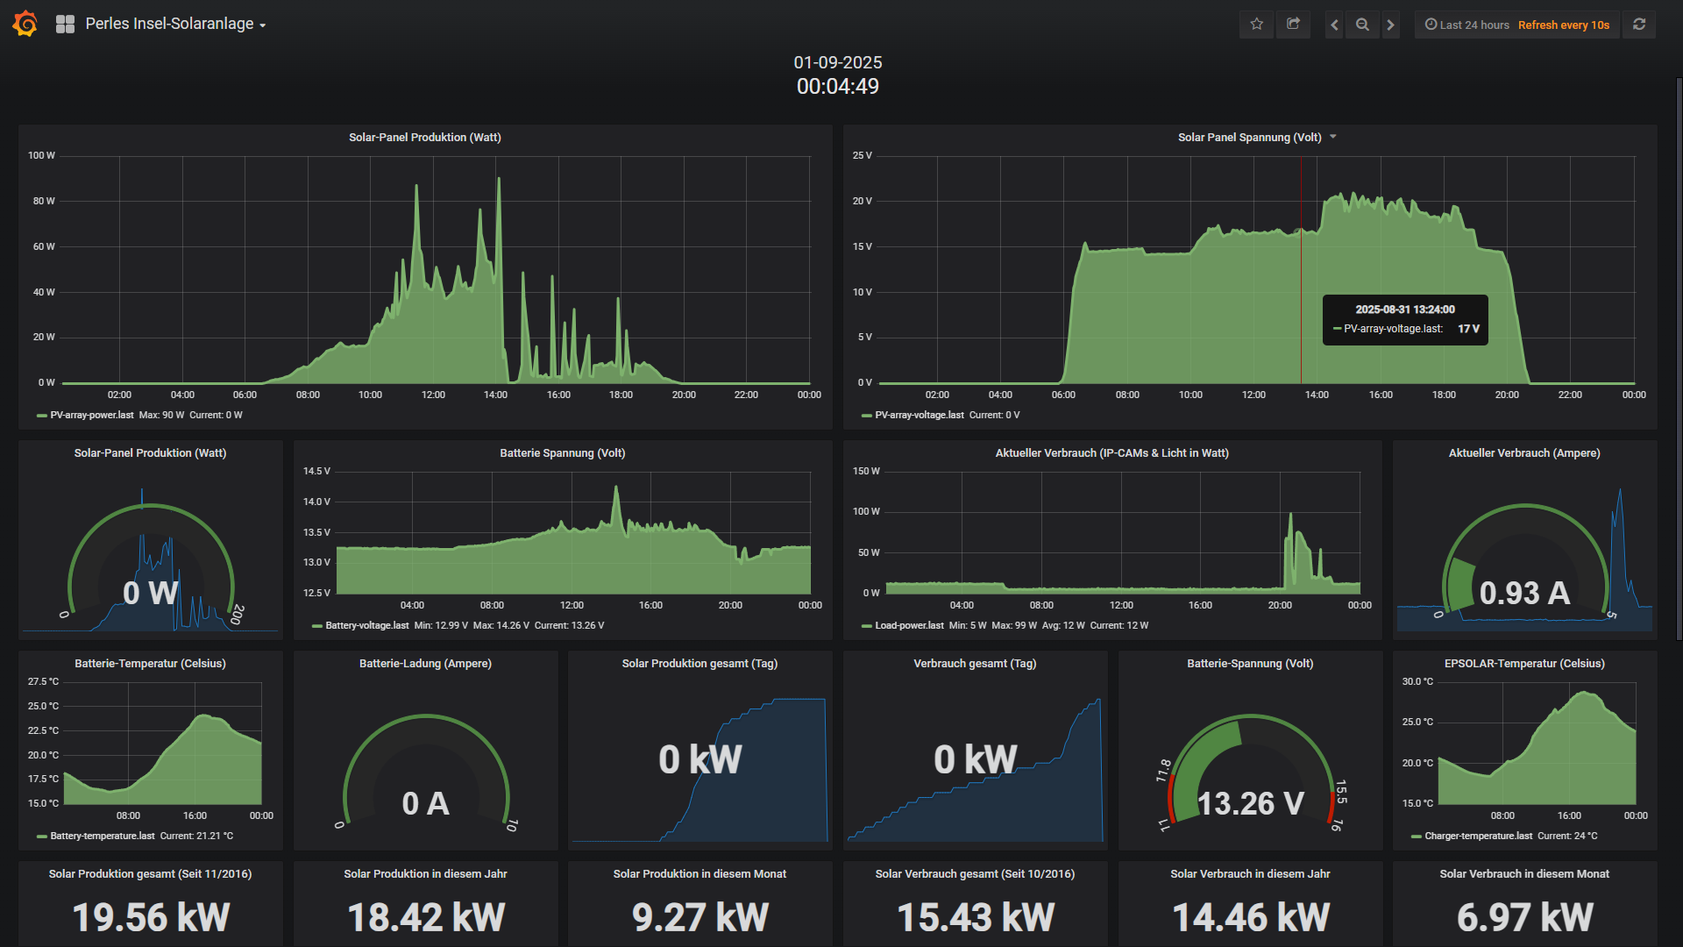This screenshot has height=947, width=1683.
Task: Click Refresh every 10s interval text
Action: click(1563, 25)
